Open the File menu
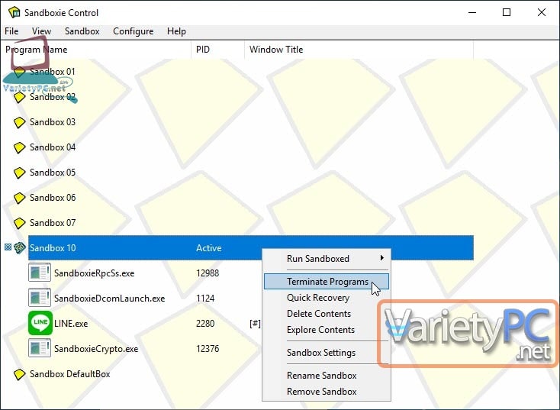The image size is (560, 410). [11, 31]
